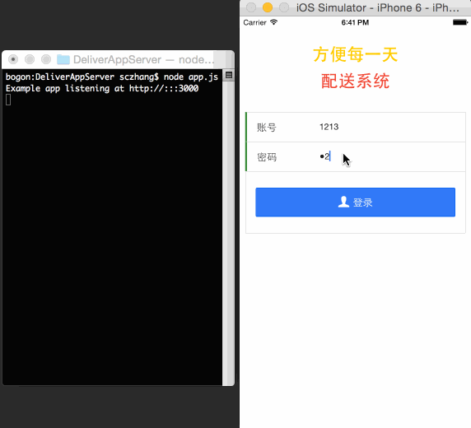The image size is (471, 428).
Task: Close the DeliverAppServer terminal window
Action: tap(13, 59)
